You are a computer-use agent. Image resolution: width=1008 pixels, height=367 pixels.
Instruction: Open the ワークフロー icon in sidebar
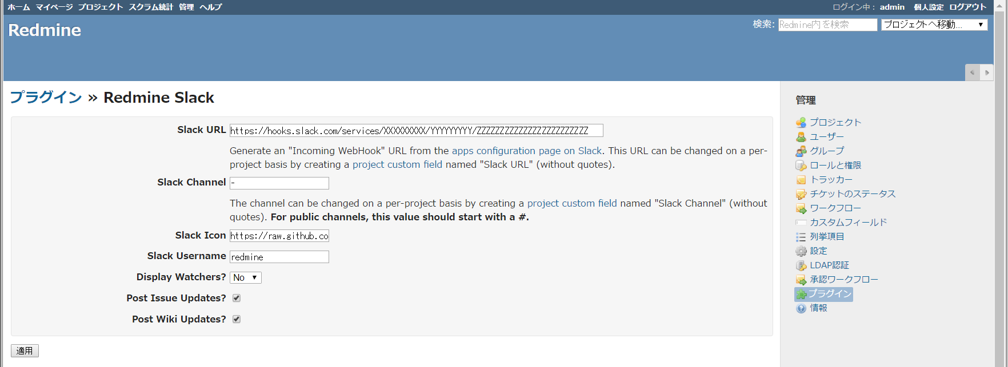(802, 208)
